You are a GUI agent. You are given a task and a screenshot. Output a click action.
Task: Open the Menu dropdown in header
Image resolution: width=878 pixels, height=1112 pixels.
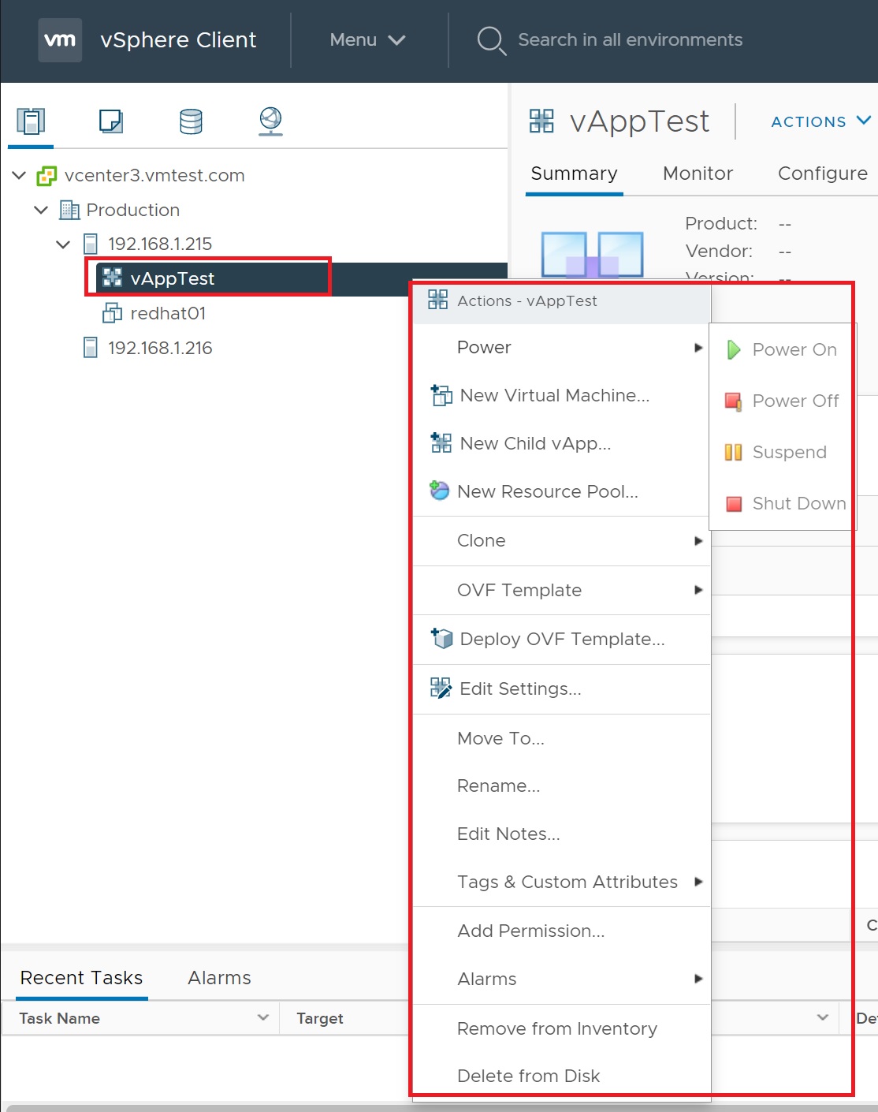coord(367,39)
